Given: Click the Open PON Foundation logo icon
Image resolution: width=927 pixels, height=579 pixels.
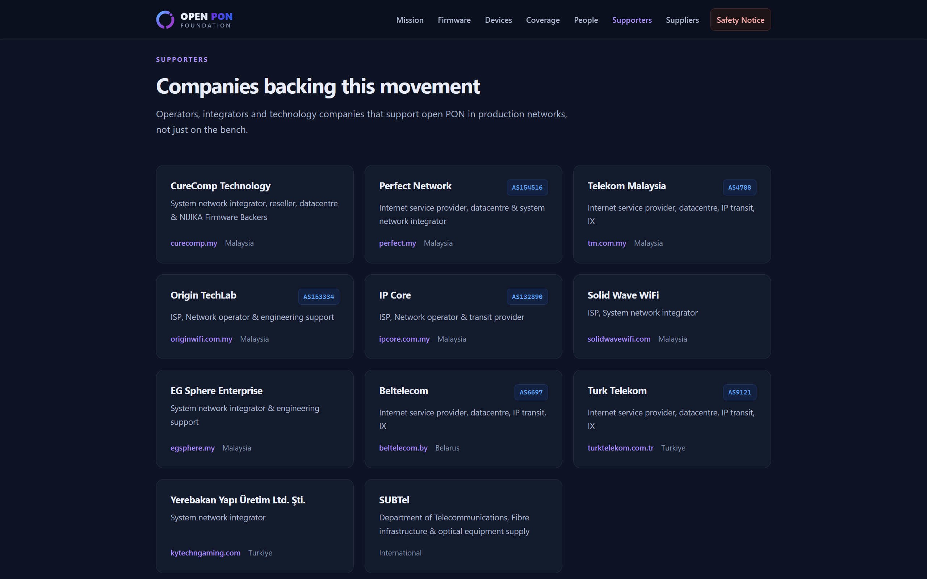Looking at the screenshot, I should coord(165,20).
